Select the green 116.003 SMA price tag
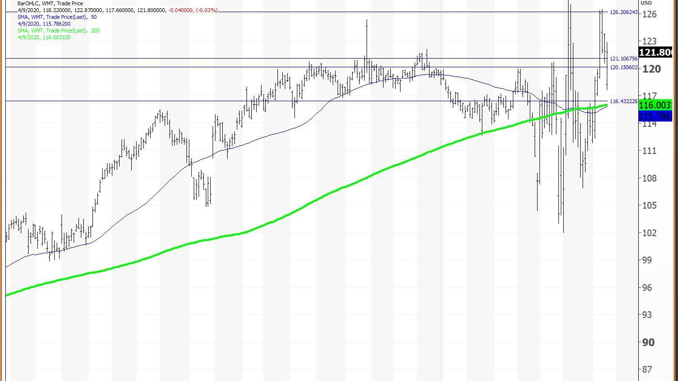Viewport: 678px width, 381px height. coord(656,105)
